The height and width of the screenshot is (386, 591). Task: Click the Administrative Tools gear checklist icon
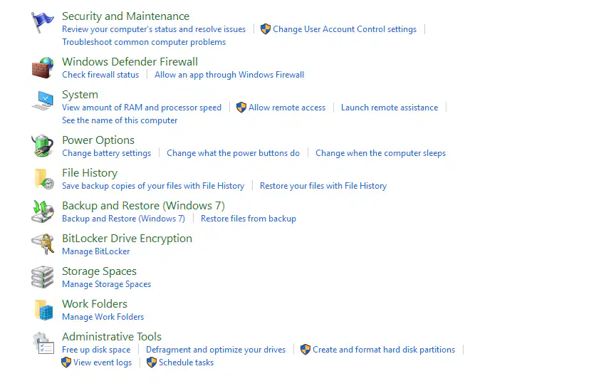[x=43, y=343]
